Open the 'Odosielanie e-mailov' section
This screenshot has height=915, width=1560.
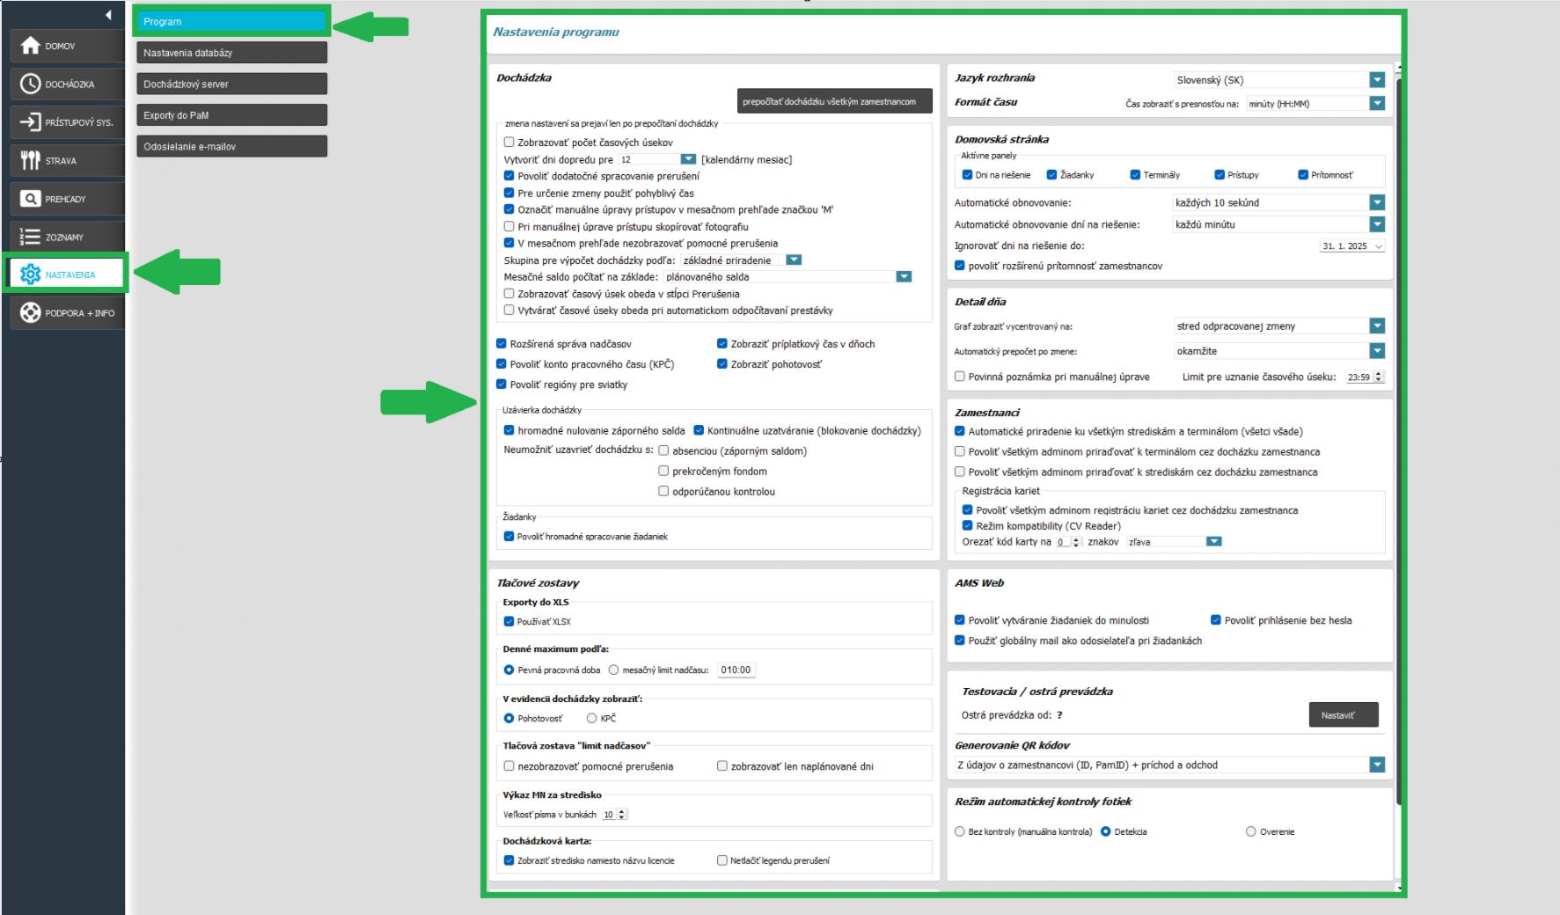pos(231,146)
